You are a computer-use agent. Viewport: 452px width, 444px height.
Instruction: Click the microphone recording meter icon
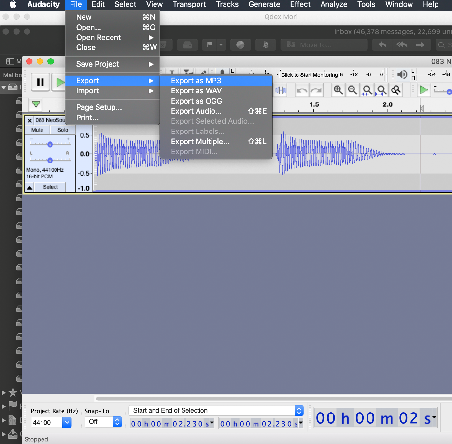pyautogui.click(x=222, y=72)
